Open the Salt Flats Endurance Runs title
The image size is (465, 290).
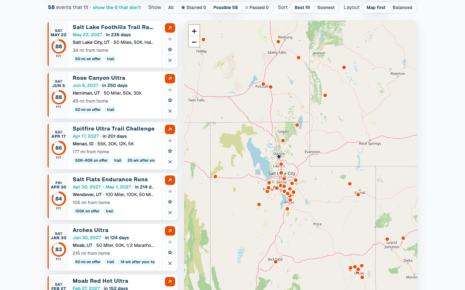tap(110, 179)
